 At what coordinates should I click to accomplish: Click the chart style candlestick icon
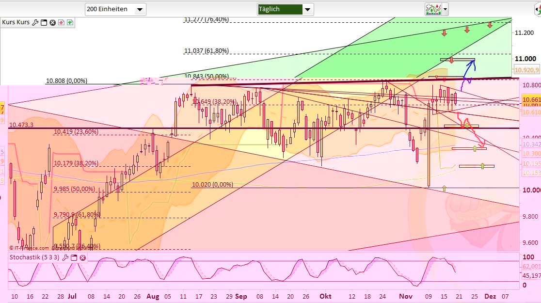[433, 9]
